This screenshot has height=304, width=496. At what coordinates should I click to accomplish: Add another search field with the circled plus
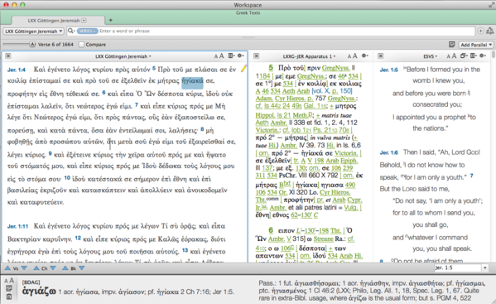coord(480,31)
